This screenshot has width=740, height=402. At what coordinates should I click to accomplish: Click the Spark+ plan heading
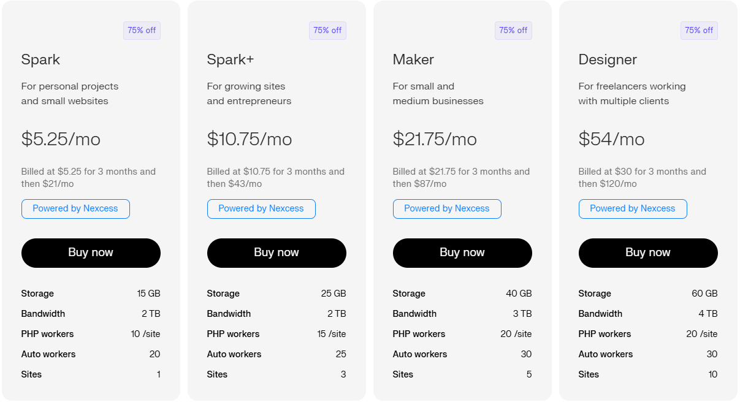click(231, 59)
